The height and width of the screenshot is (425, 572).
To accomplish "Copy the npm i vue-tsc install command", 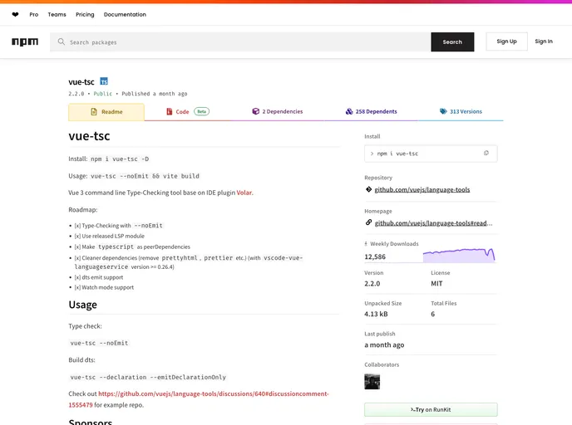I will [486, 154].
